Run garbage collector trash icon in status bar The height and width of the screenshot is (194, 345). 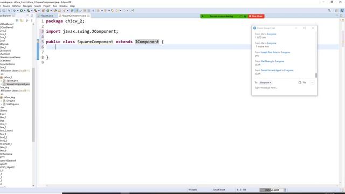click(285, 190)
